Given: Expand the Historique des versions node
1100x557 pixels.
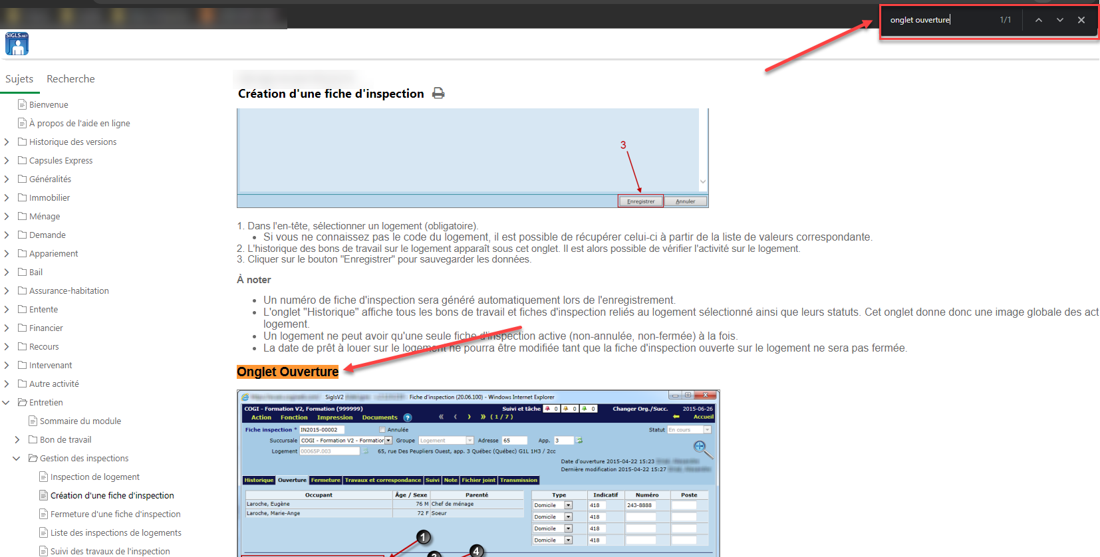Looking at the screenshot, I should [7, 142].
